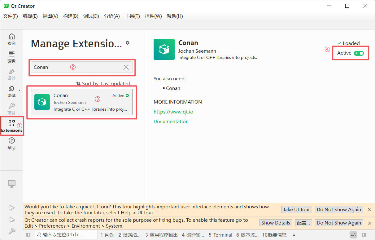Click the green Run arrow button

[x=12, y=208]
